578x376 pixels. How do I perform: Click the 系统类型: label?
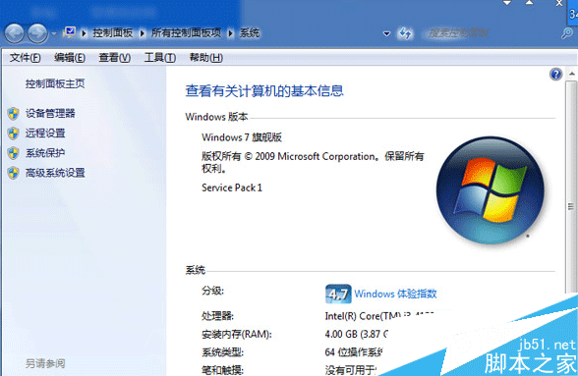point(222,352)
